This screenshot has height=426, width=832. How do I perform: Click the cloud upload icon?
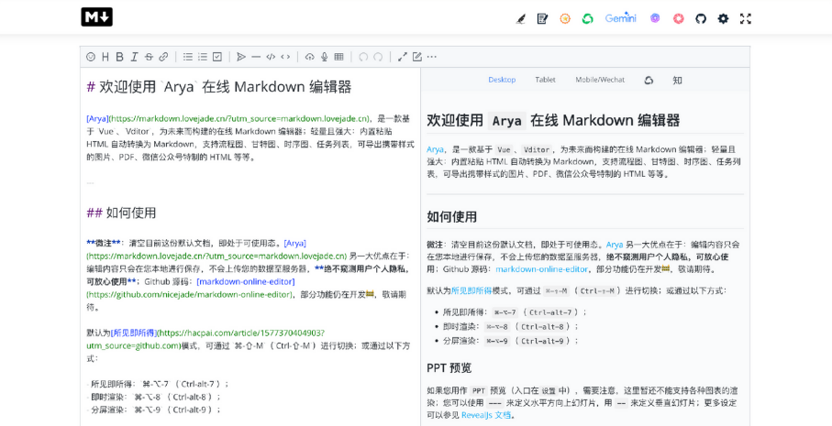(x=310, y=57)
